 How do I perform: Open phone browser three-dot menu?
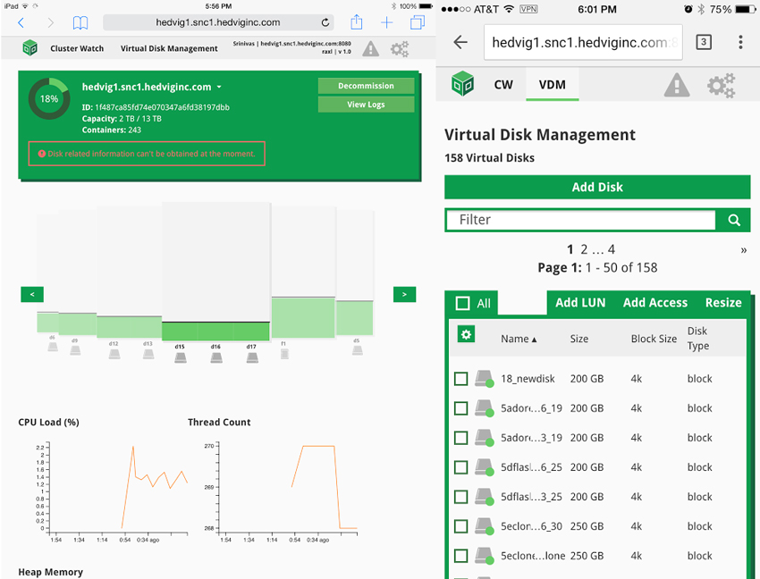(740, 42)
